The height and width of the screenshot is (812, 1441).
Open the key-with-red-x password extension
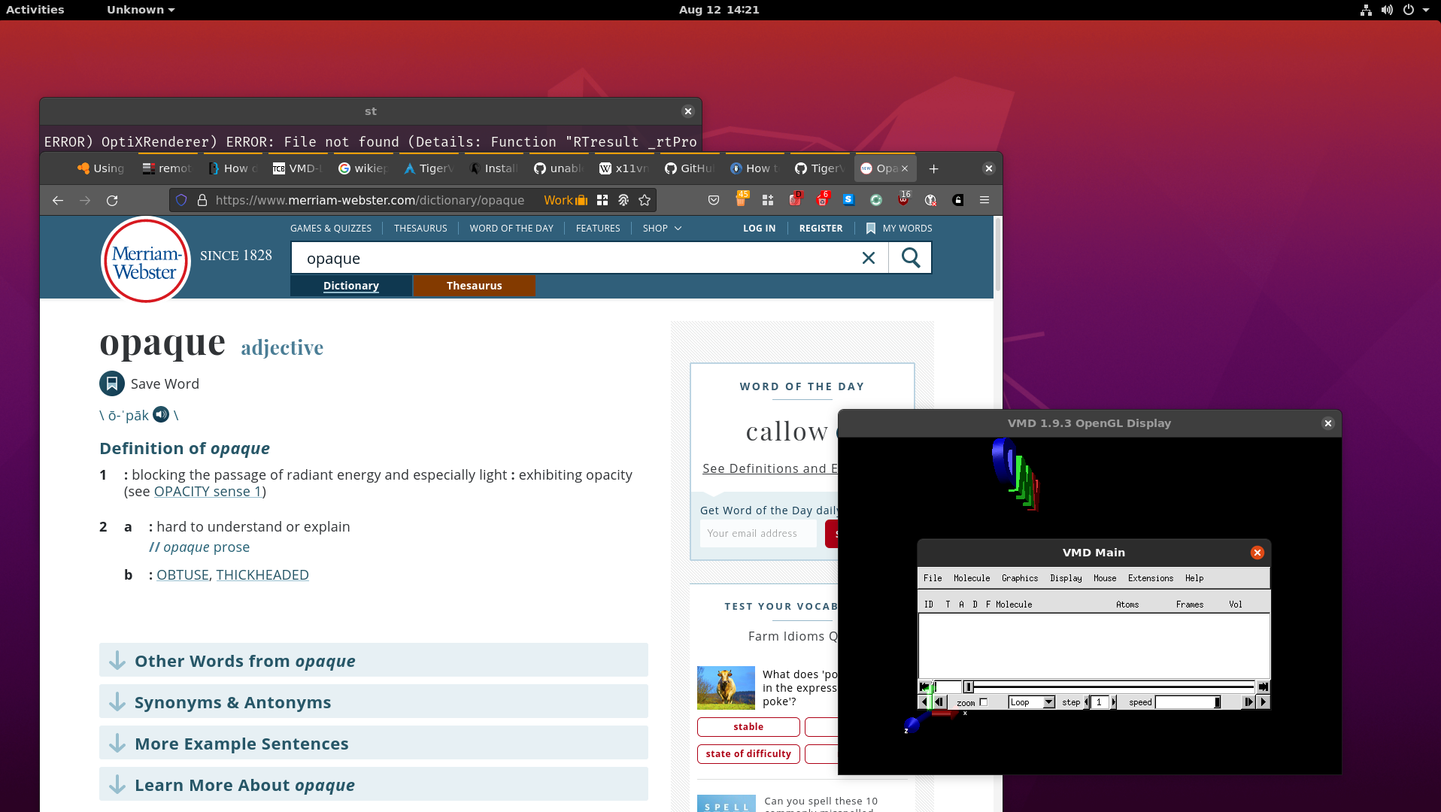click(930, 200)
